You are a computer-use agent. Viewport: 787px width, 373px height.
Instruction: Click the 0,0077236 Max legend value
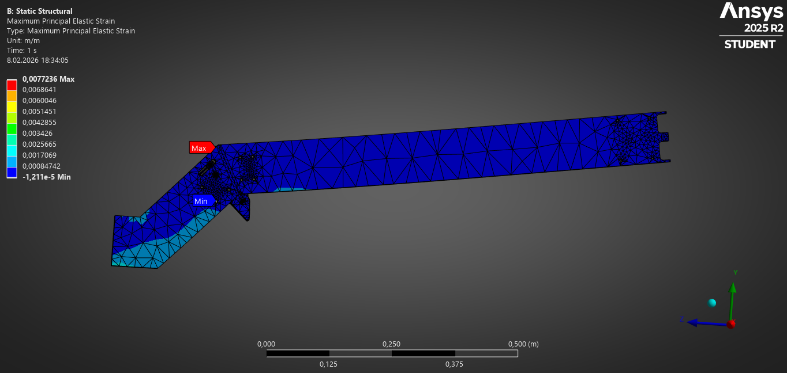(x=48, y=79)
